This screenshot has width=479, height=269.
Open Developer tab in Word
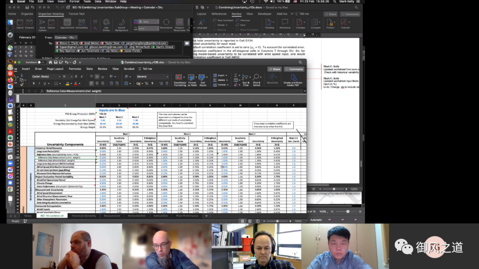[264, 14]
